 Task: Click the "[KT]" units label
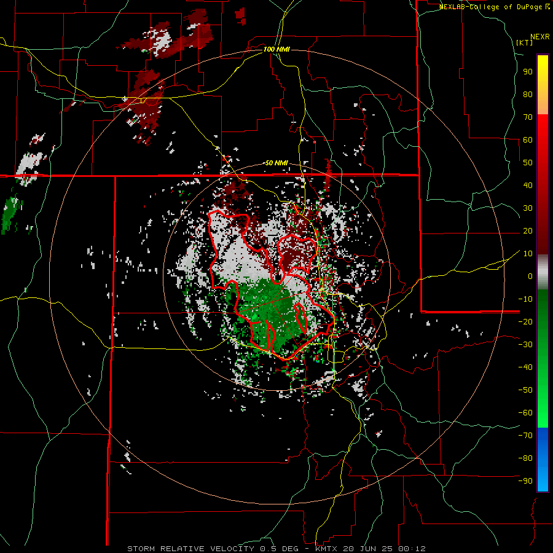[x=525, y=42]
